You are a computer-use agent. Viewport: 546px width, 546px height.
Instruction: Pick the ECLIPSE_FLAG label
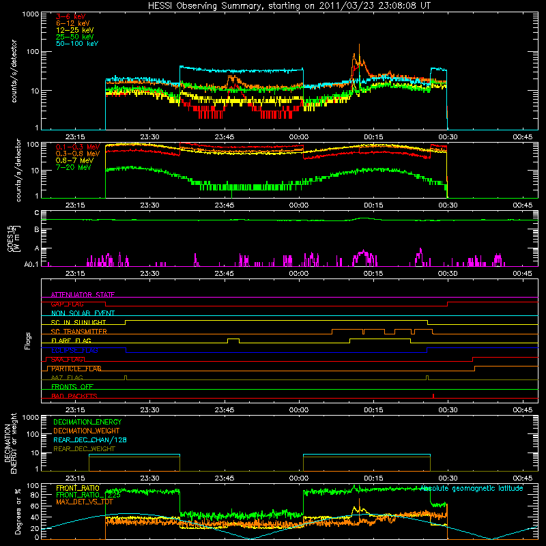pyautogui.click(x=74, y=350)
